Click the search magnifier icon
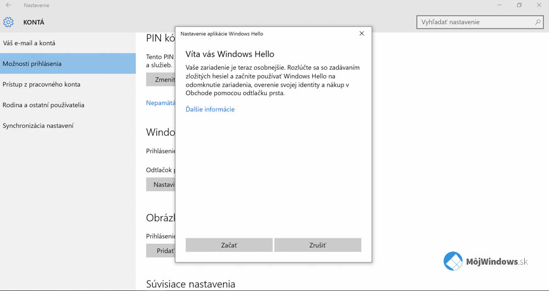Screen dimensions: 549x291 pyautogui.click(x=538, y=22)
